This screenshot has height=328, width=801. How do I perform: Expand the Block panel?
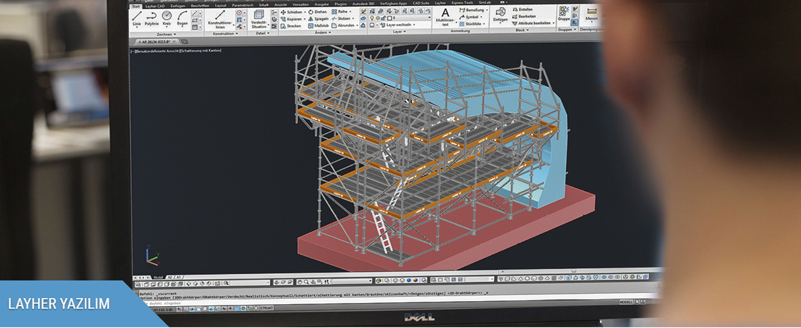pyautogui.click(x=521, y=30)
